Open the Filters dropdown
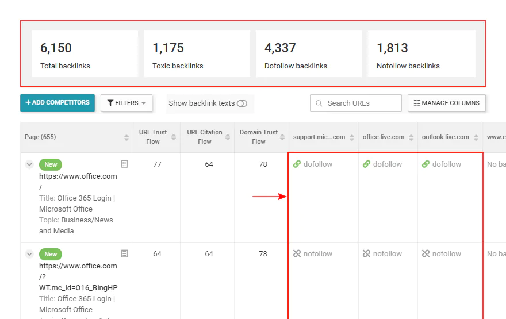This screenshot has height=319, width=506. tap(126, 103)
